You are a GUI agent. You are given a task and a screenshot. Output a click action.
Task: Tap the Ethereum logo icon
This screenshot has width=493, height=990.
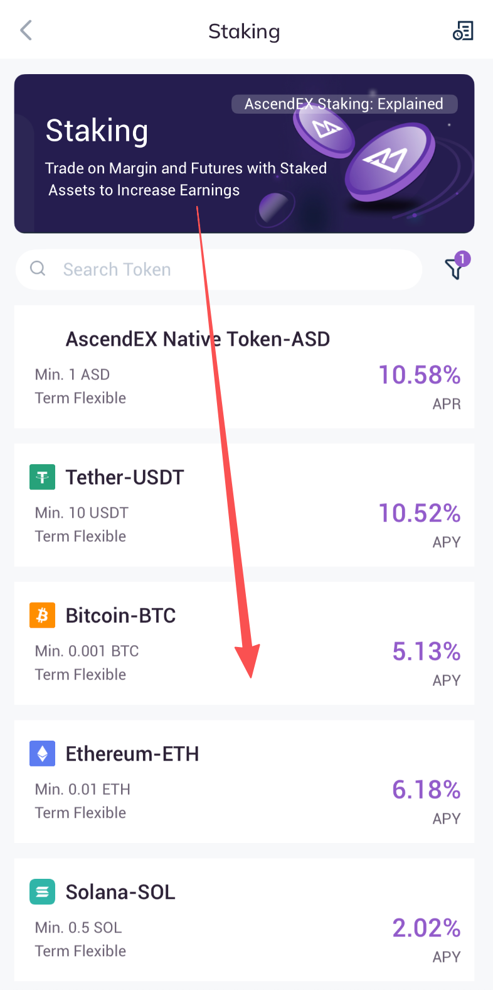tap(42, 754)
